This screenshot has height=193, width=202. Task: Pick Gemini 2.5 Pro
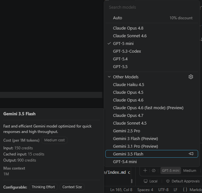pos(152,131)
